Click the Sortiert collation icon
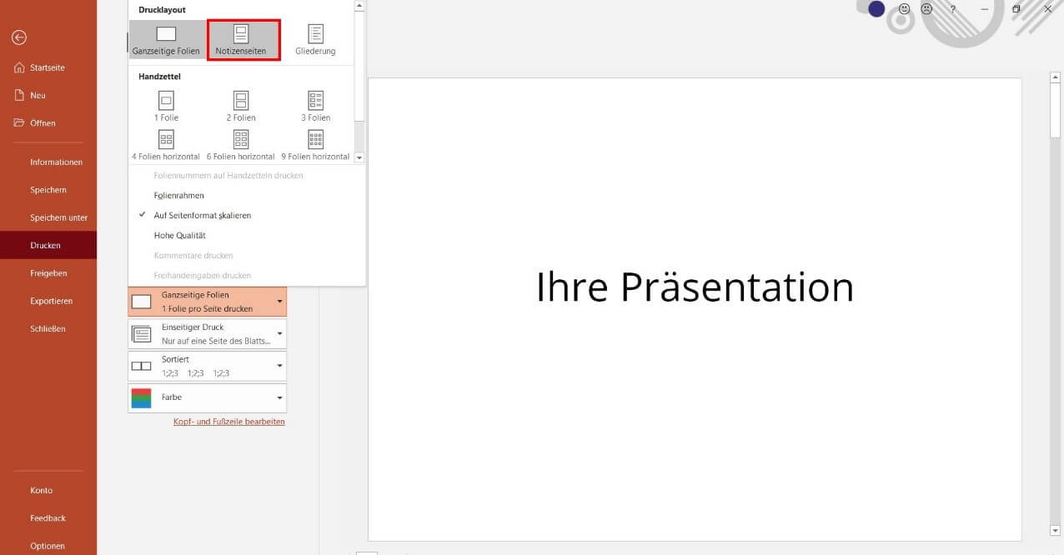This screenshot has width=1064, height=555. click(142, 366)
